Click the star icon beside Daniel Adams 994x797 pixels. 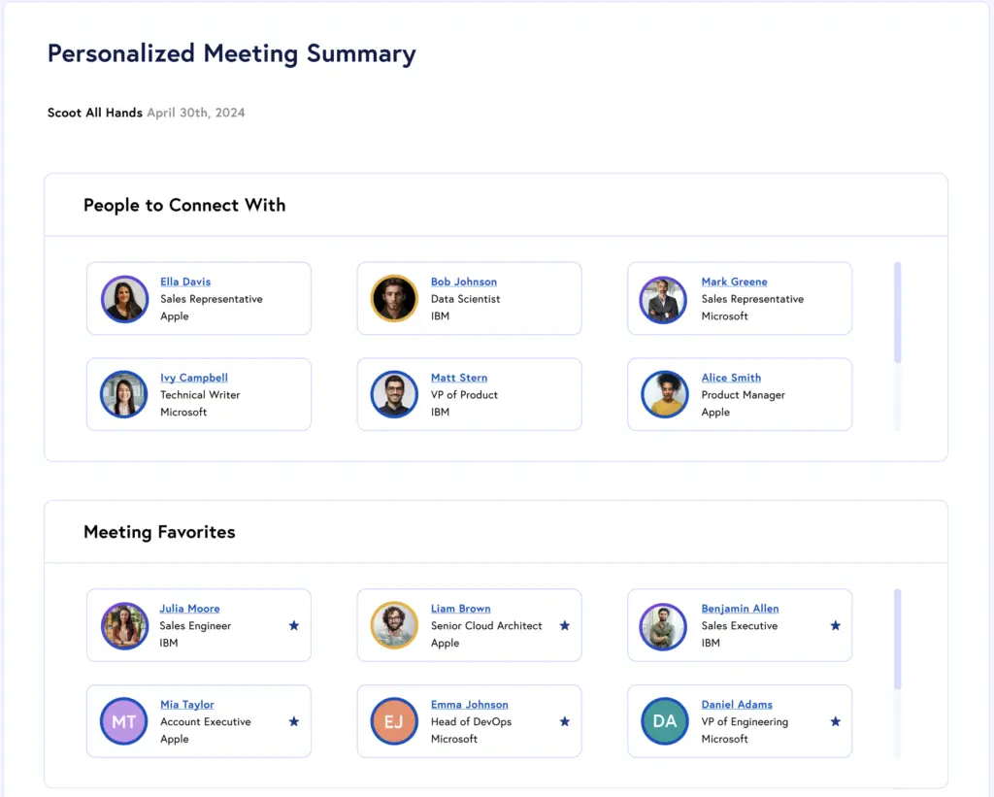pos(836,722)
